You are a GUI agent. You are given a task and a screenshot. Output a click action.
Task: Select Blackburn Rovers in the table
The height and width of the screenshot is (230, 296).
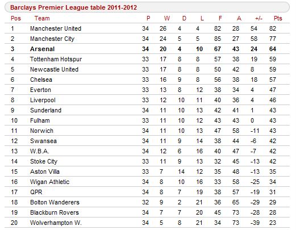coord(55,212)
